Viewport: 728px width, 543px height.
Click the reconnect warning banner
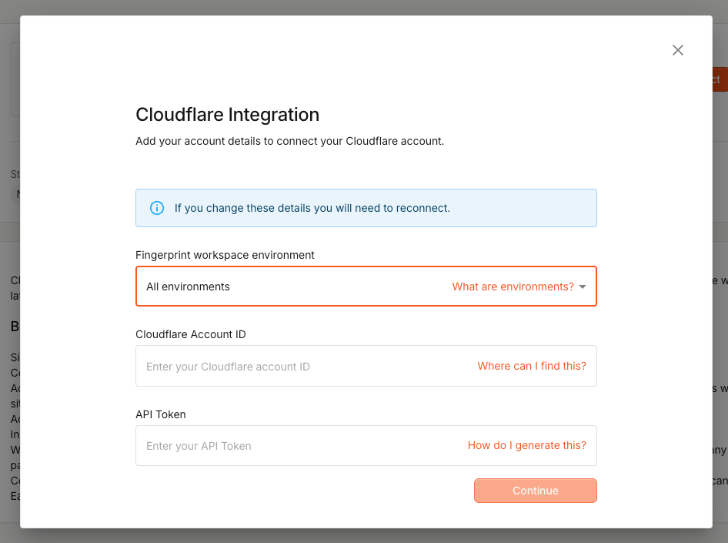(366, 208)
